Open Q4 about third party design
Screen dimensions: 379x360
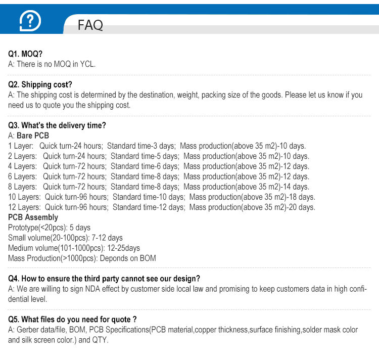point(104,279)
